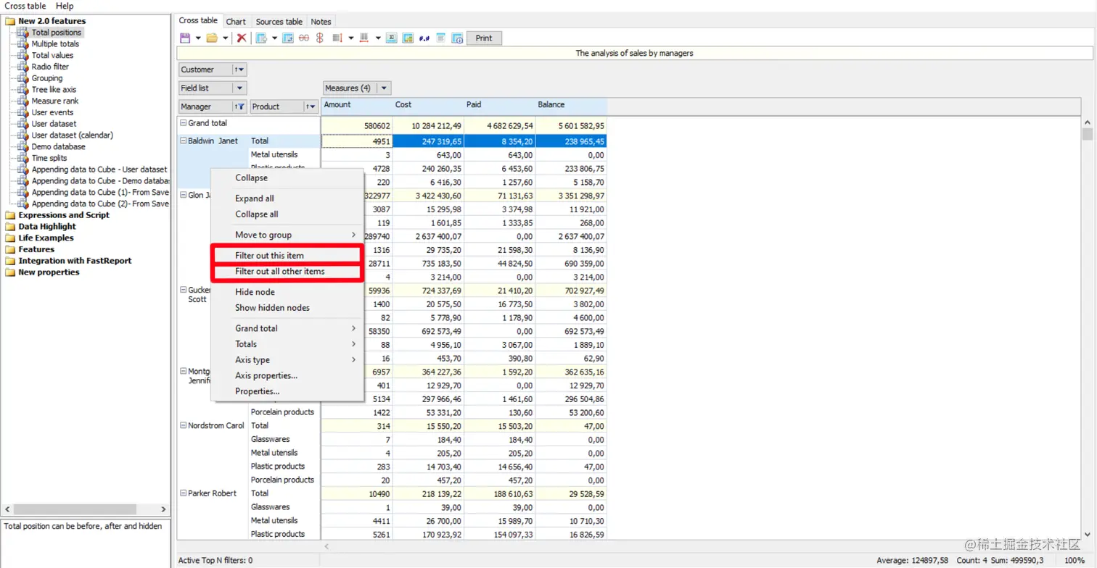Open the Measures (4) dropdown arrow
Screen dimensions: 1097x568
385,88
